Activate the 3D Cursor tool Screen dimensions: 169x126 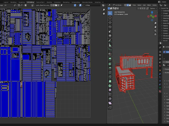pyautogui.click(x=110, y=17)
